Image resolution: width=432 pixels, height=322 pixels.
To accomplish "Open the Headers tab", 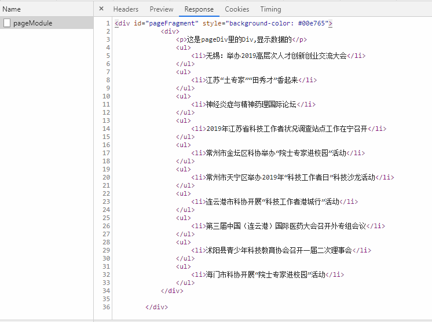I will (126, 9).
